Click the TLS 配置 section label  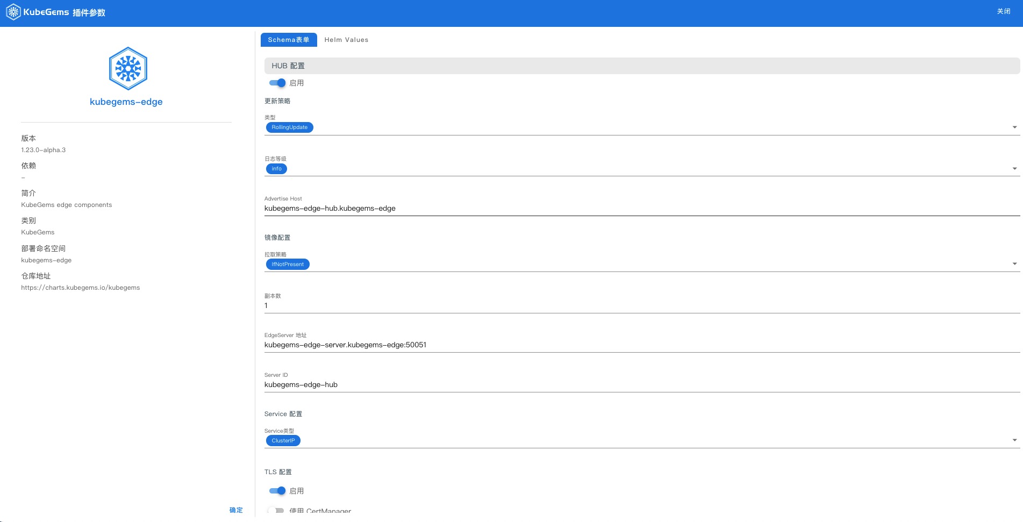(x=278, y=472)
